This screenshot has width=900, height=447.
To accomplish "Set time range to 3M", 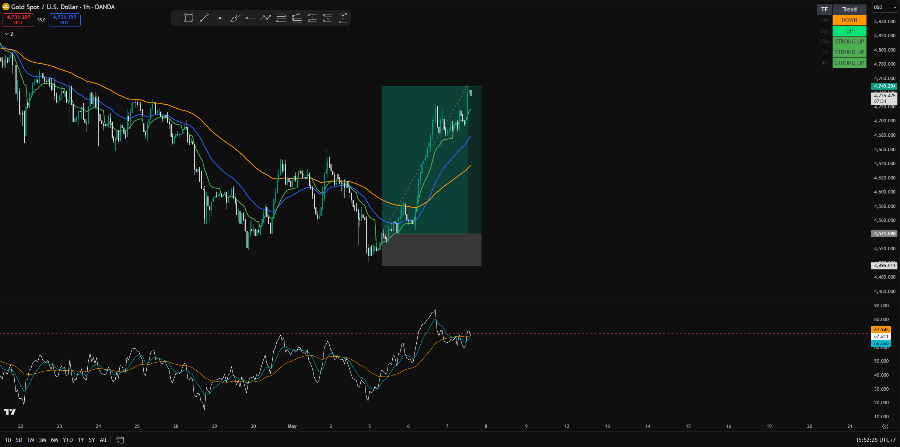I will pos(43,440).
